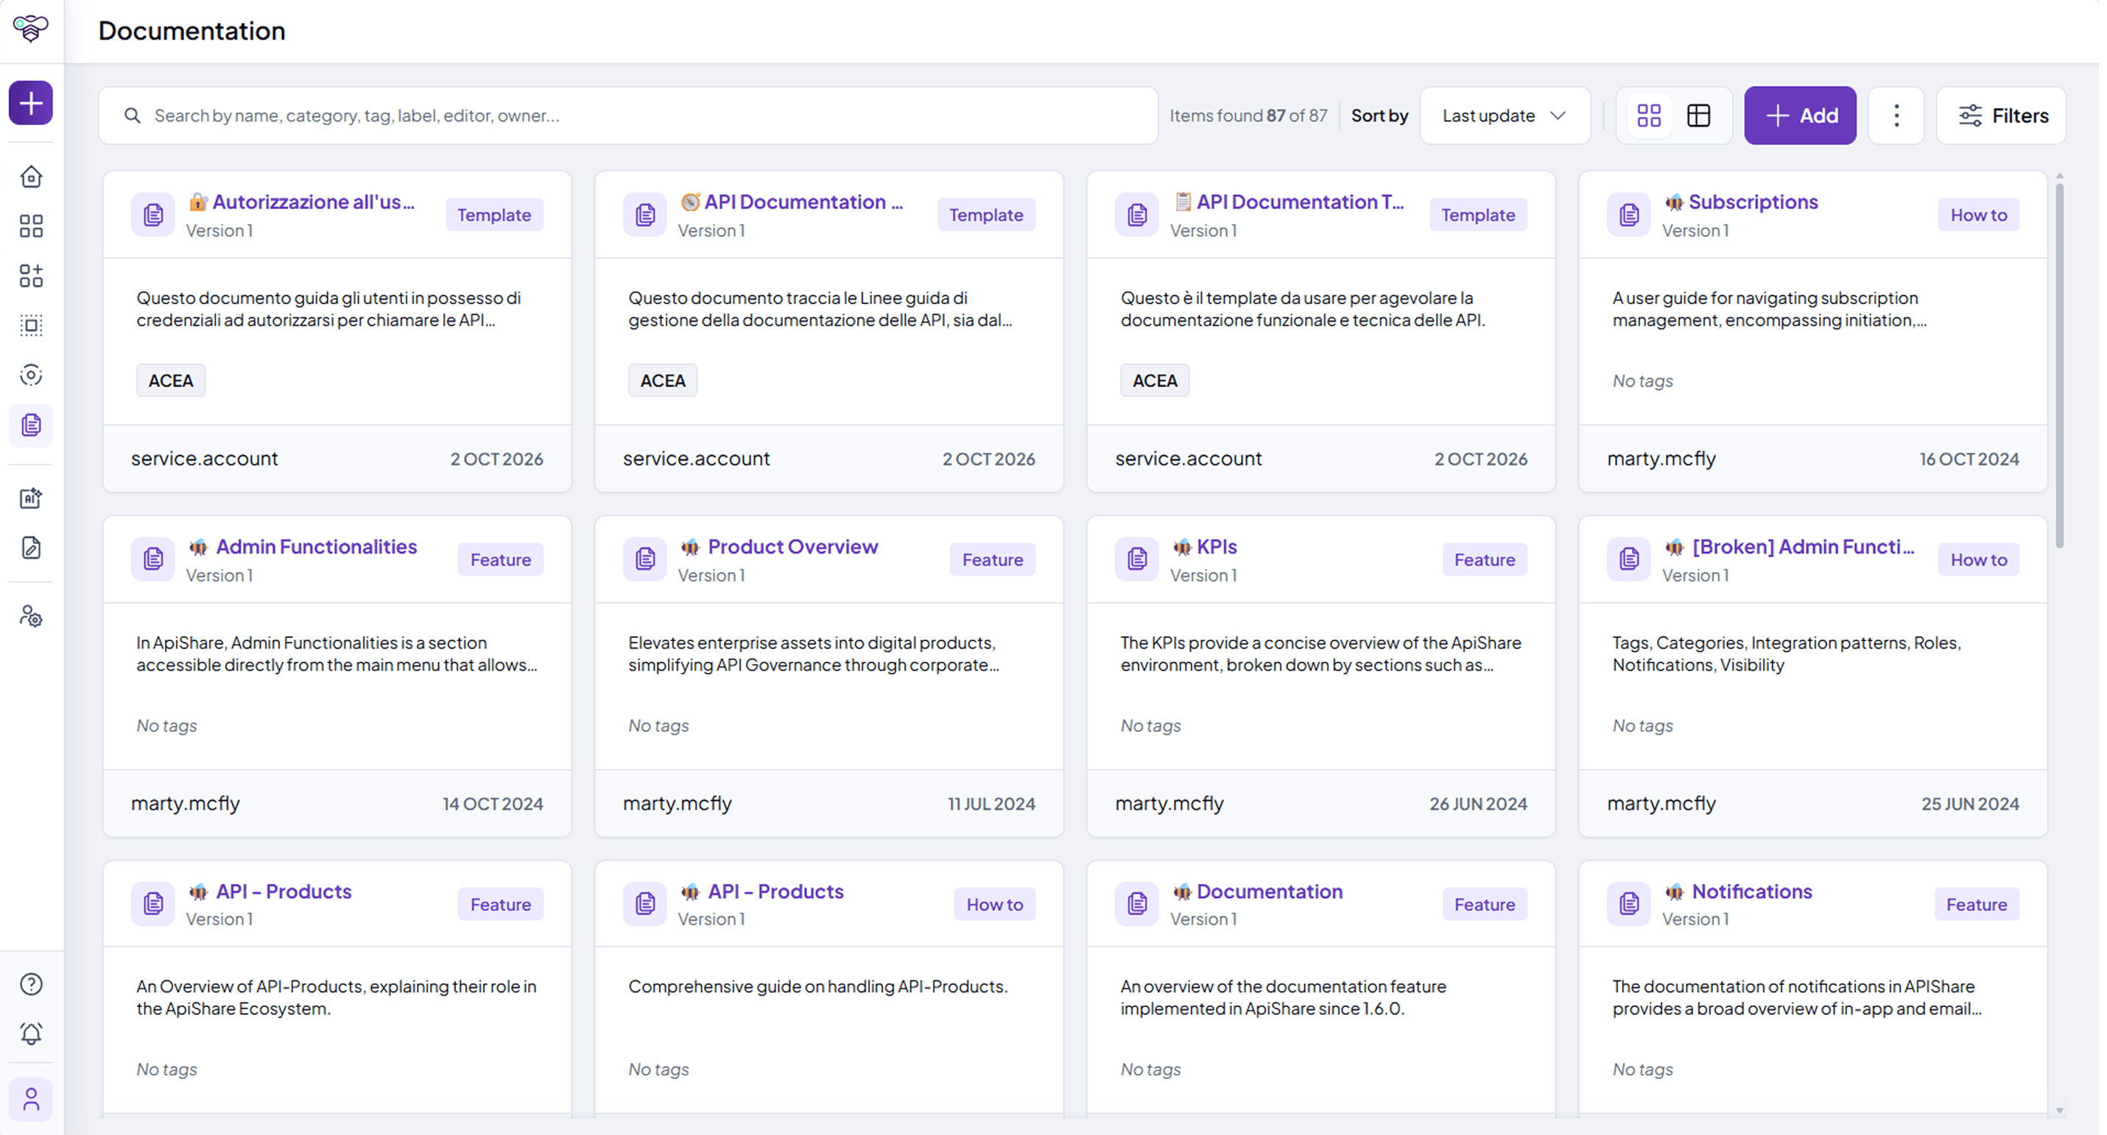Open the KPIs document
The image size is (2107, 1135).
(x=1217, y=546)
